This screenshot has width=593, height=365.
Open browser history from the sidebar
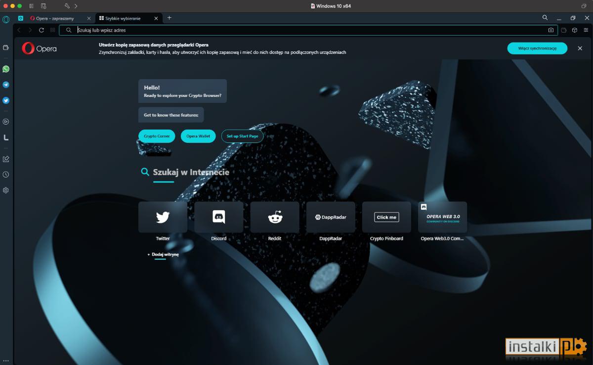point(6,174)
